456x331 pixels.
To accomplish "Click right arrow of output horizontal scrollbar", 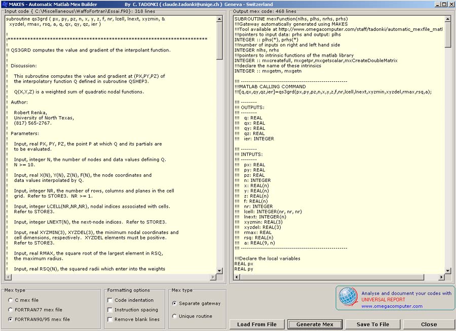I will pos(442,277).
